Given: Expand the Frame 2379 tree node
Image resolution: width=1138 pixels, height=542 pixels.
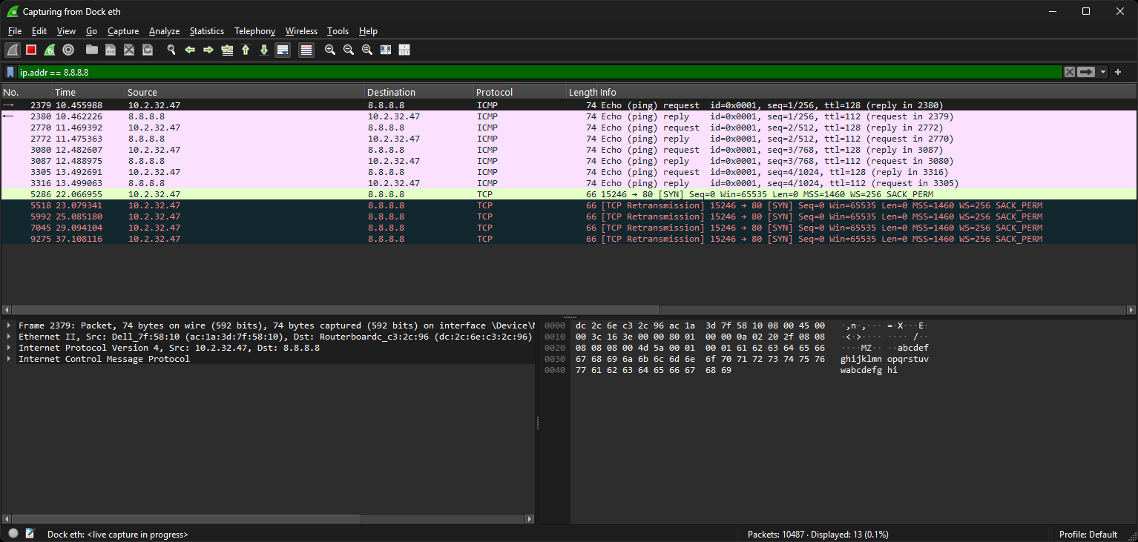Looking at the screenshot, I should 9,325.
